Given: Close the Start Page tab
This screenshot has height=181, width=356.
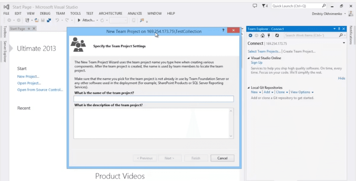Looking at the screenshot, I should pos(34,28).
